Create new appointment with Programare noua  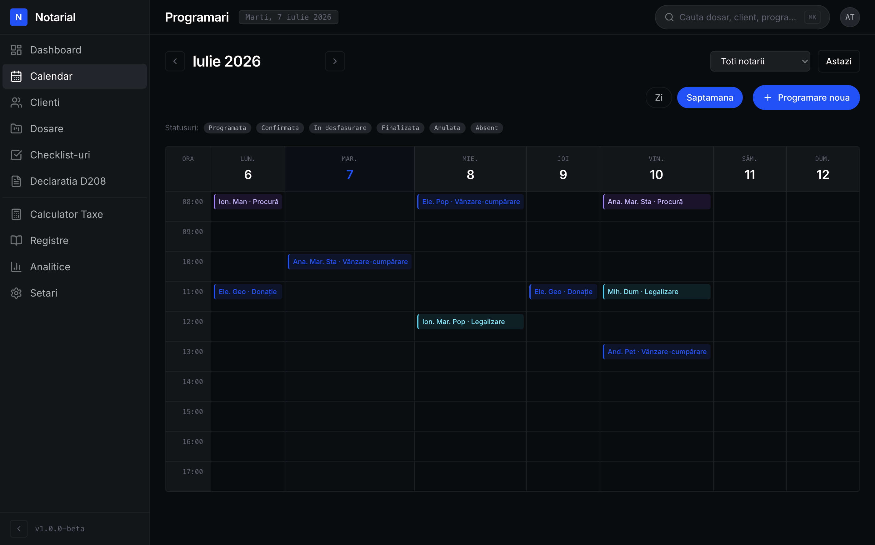click(806, 97)
